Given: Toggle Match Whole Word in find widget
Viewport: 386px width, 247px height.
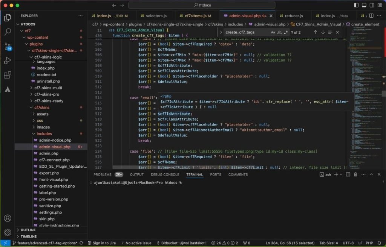Looking at the screenshot, I should [x=279, y=32].
